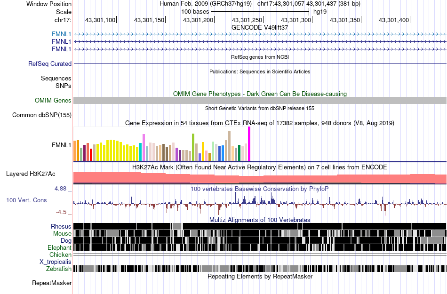This screenshot has height=294, width=447.
Task: Open the GENCODE V49lift37 track title
Action: tap(260, 27)
